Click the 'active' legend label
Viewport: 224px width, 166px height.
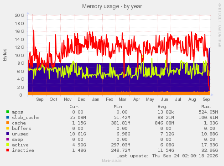pyautogui.click(x=20, y=145)
